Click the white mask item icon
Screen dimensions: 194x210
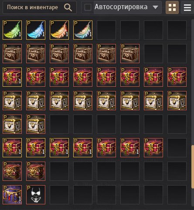pos(36,195)
